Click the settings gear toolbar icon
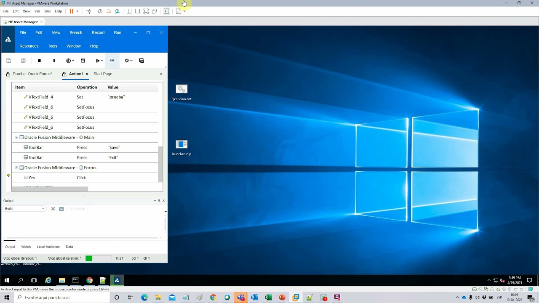The width and height of the screenshot is (539, 303). pyautogui.click(x=127, y=61)
